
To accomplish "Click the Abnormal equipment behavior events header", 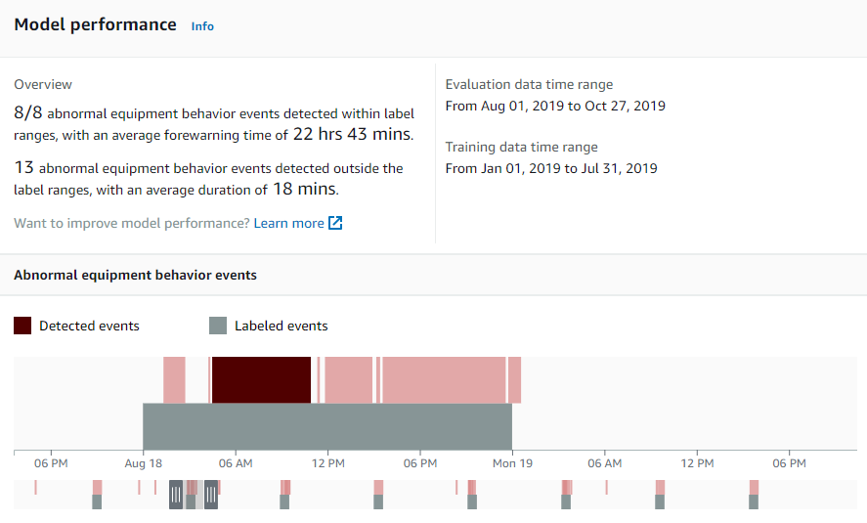I will tap(136, 275).
